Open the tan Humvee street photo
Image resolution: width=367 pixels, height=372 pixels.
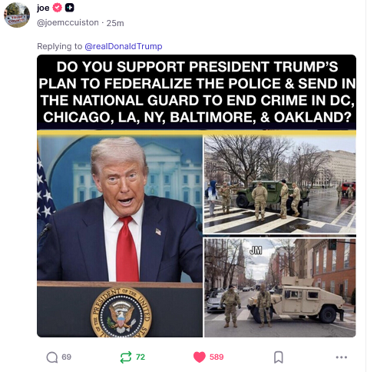[279, 287]
